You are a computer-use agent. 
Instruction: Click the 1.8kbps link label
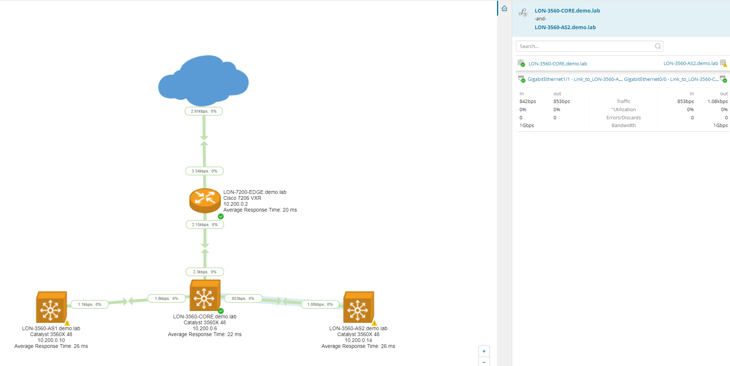pos(167,298)
